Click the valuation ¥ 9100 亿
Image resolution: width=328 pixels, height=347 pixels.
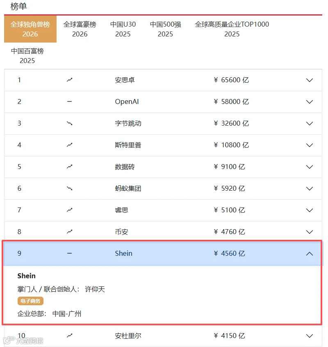pyautogui.click(x=229, y=167)
